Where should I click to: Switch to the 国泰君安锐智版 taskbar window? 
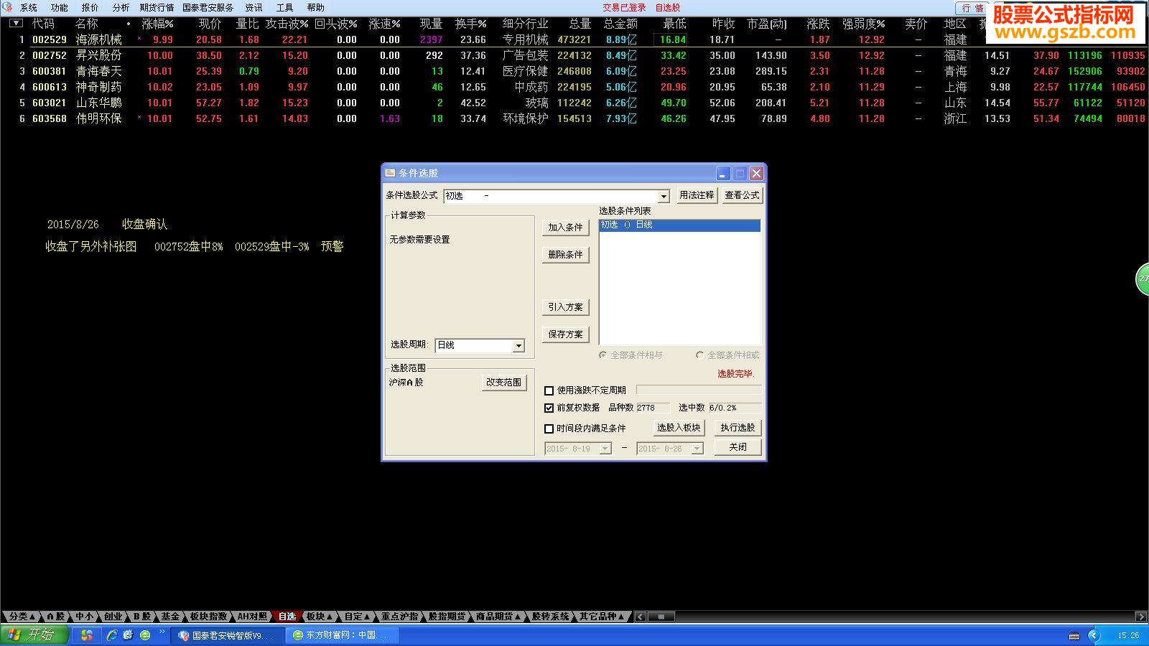(x=228, y=635)
